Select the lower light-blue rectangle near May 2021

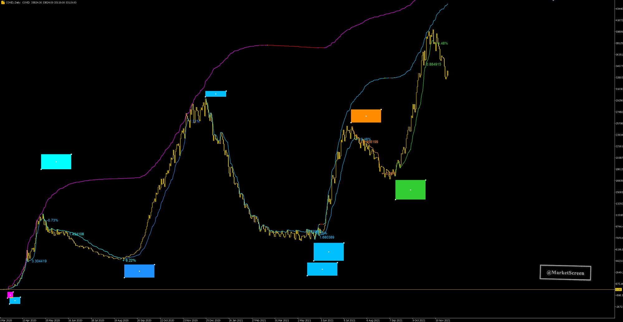(x=322, y=269)
